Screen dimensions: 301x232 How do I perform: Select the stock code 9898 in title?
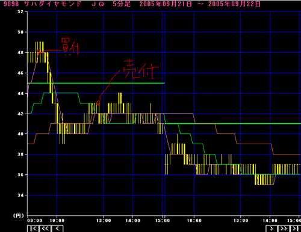coord(11,4)
